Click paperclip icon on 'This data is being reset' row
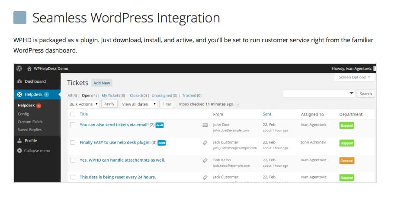This screenshot has width=398, height=197. click(205, 178)
